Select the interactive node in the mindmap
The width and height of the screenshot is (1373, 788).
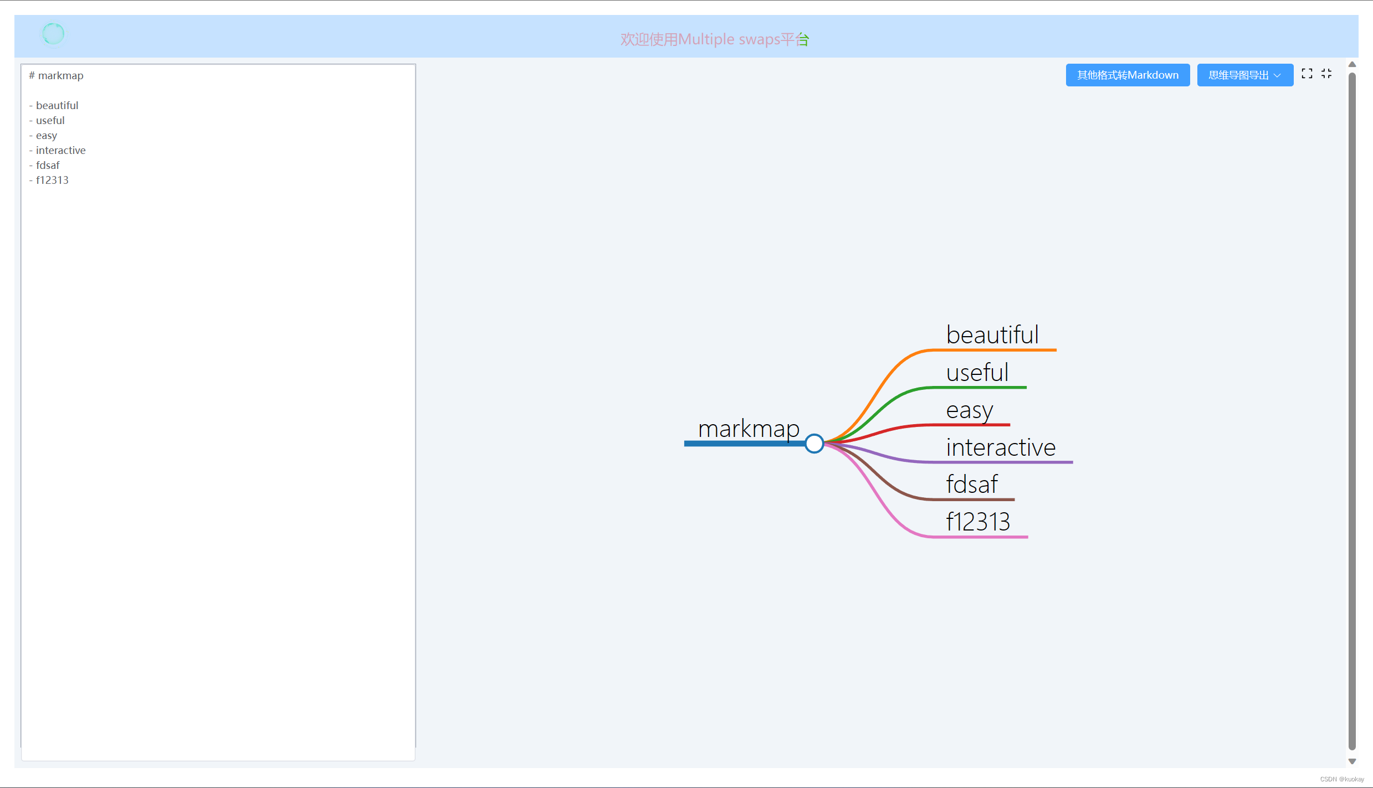[x=1000, y=447]
